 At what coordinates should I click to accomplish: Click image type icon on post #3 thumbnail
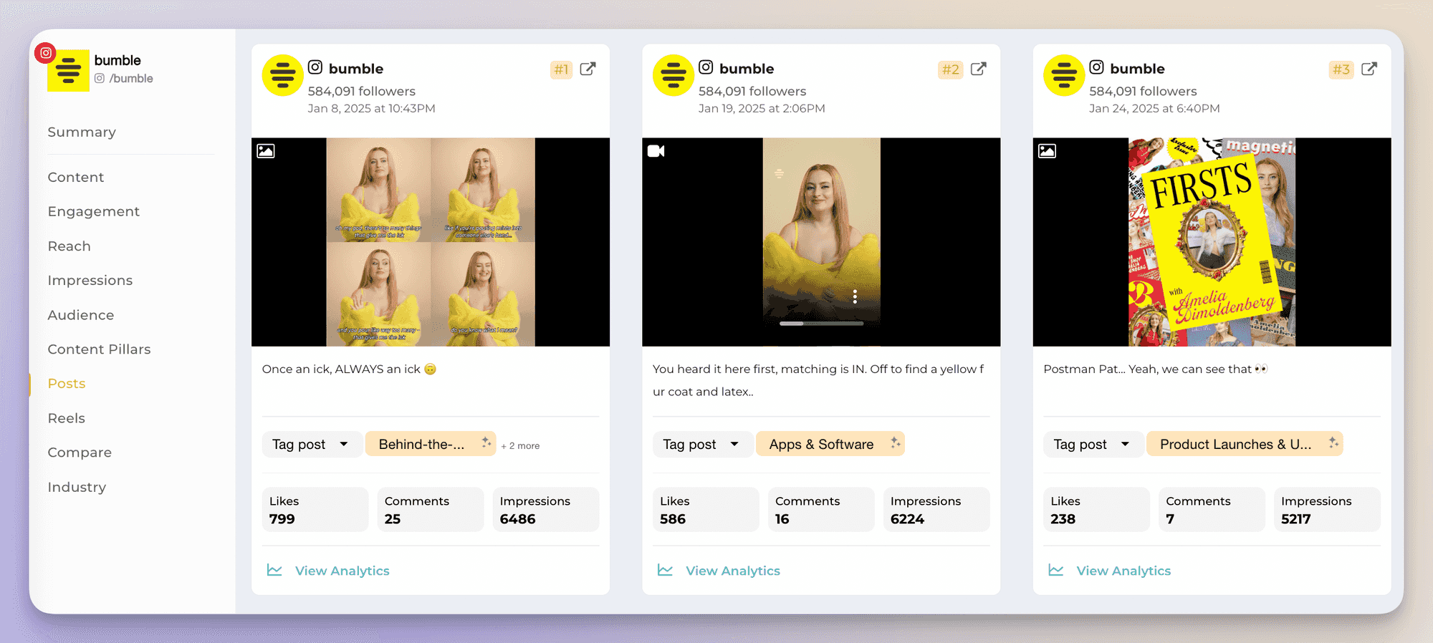click(x=1048, y=151)
